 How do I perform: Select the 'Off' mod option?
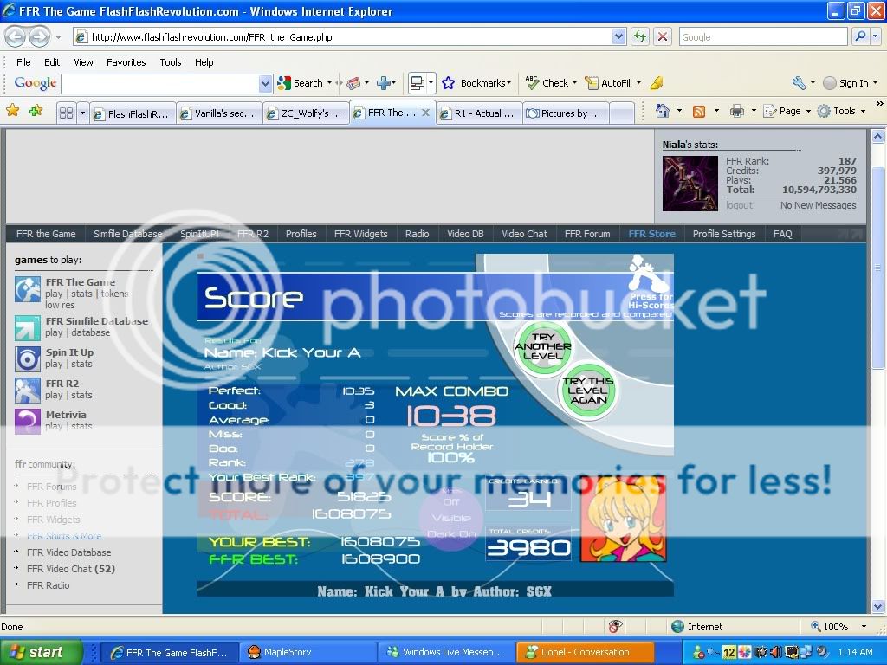(x=451, y=502)
